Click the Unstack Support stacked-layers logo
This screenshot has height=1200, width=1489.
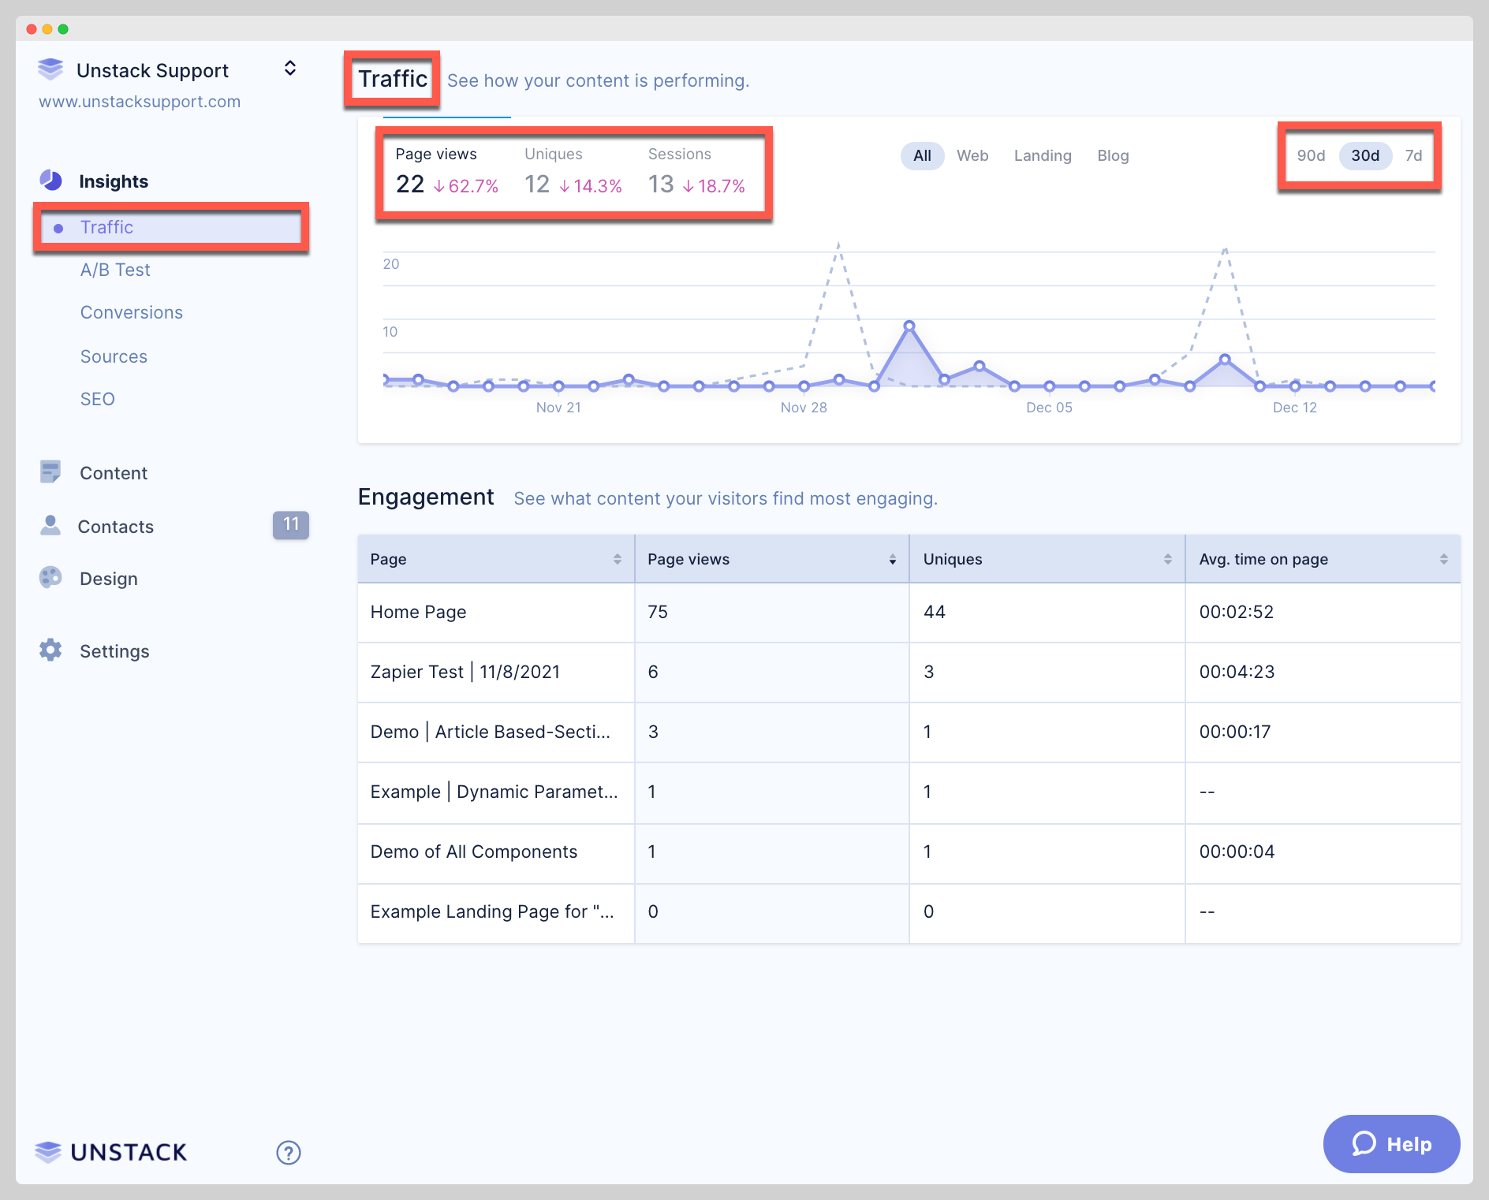pos(50,69)
